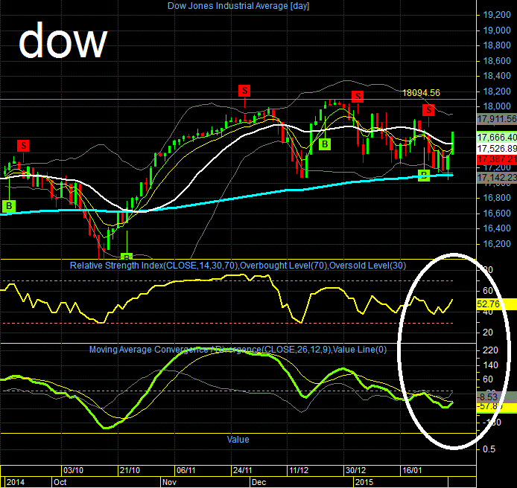Click the Dec month label
Image resolution: width=517 pixels, height=488 pixels.
pos(258,482)
